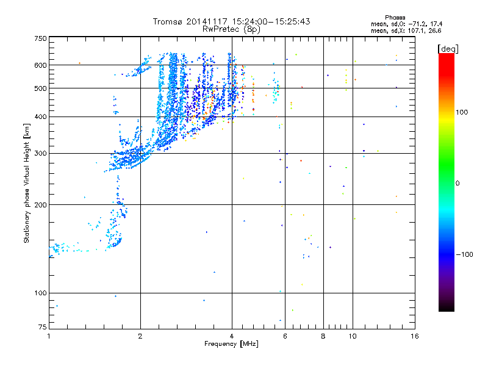The image size is (488, 366).
Task: Select the 'mean, sd,O: -71.2, 17.4' statistics line
Action: (x=406, y=24)
